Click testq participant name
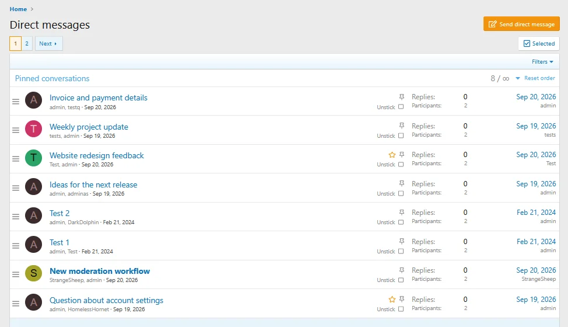 (x=73, y=107)
